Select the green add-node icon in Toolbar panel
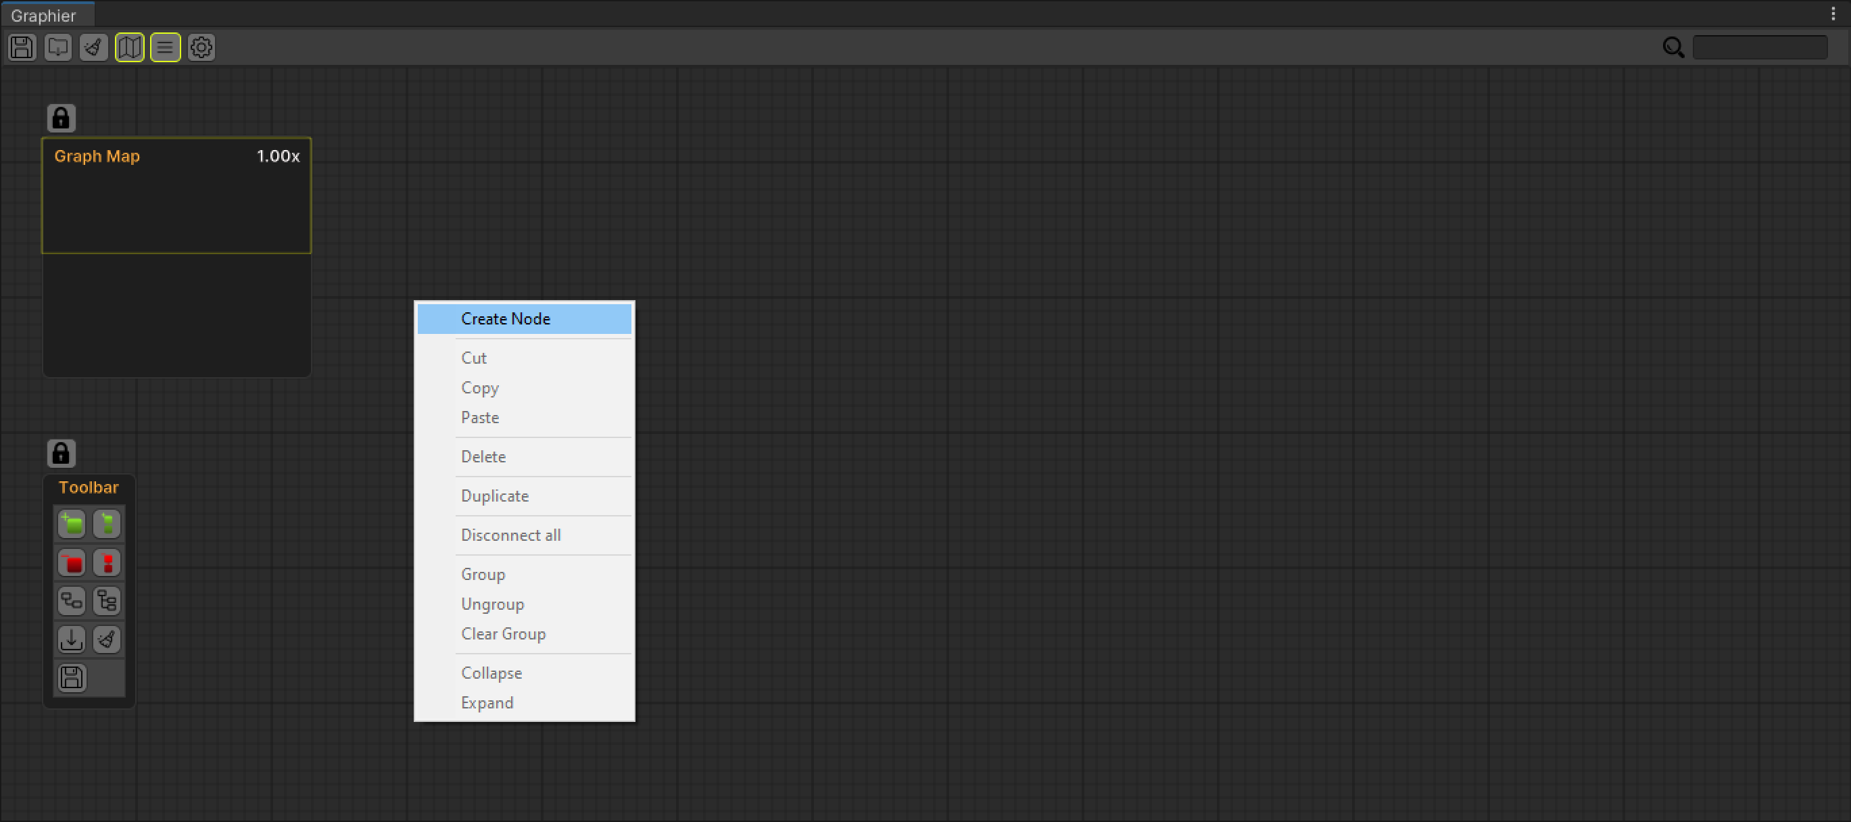Screen dimensions: 1851x822 (x=72, y=524)
